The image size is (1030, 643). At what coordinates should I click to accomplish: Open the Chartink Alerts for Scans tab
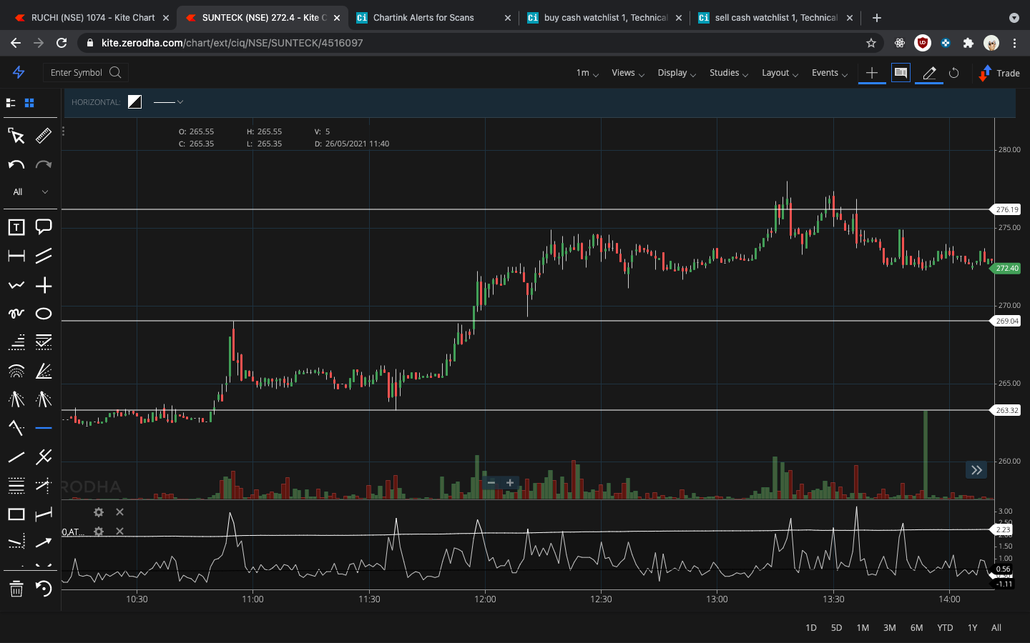coord(422,17)
